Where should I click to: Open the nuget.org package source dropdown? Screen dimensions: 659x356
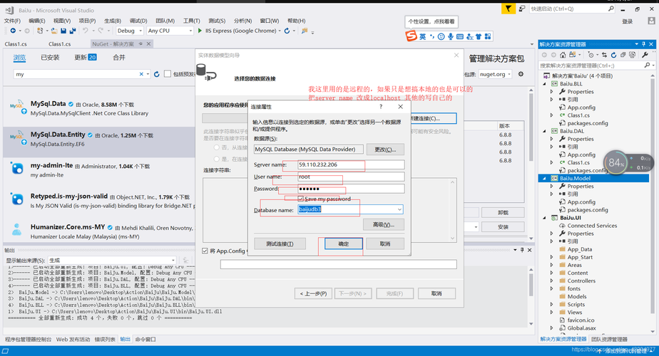(495, 74)
